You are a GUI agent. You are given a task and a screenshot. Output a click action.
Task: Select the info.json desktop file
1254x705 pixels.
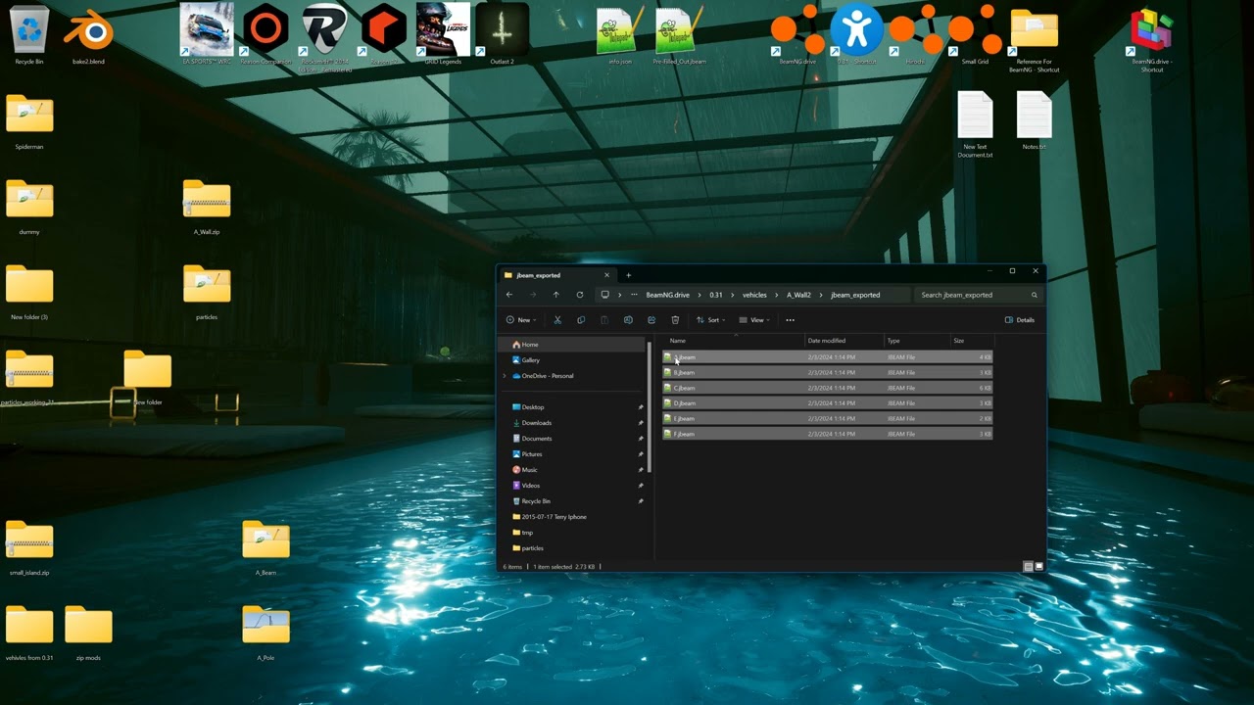(x=620, y=34)
